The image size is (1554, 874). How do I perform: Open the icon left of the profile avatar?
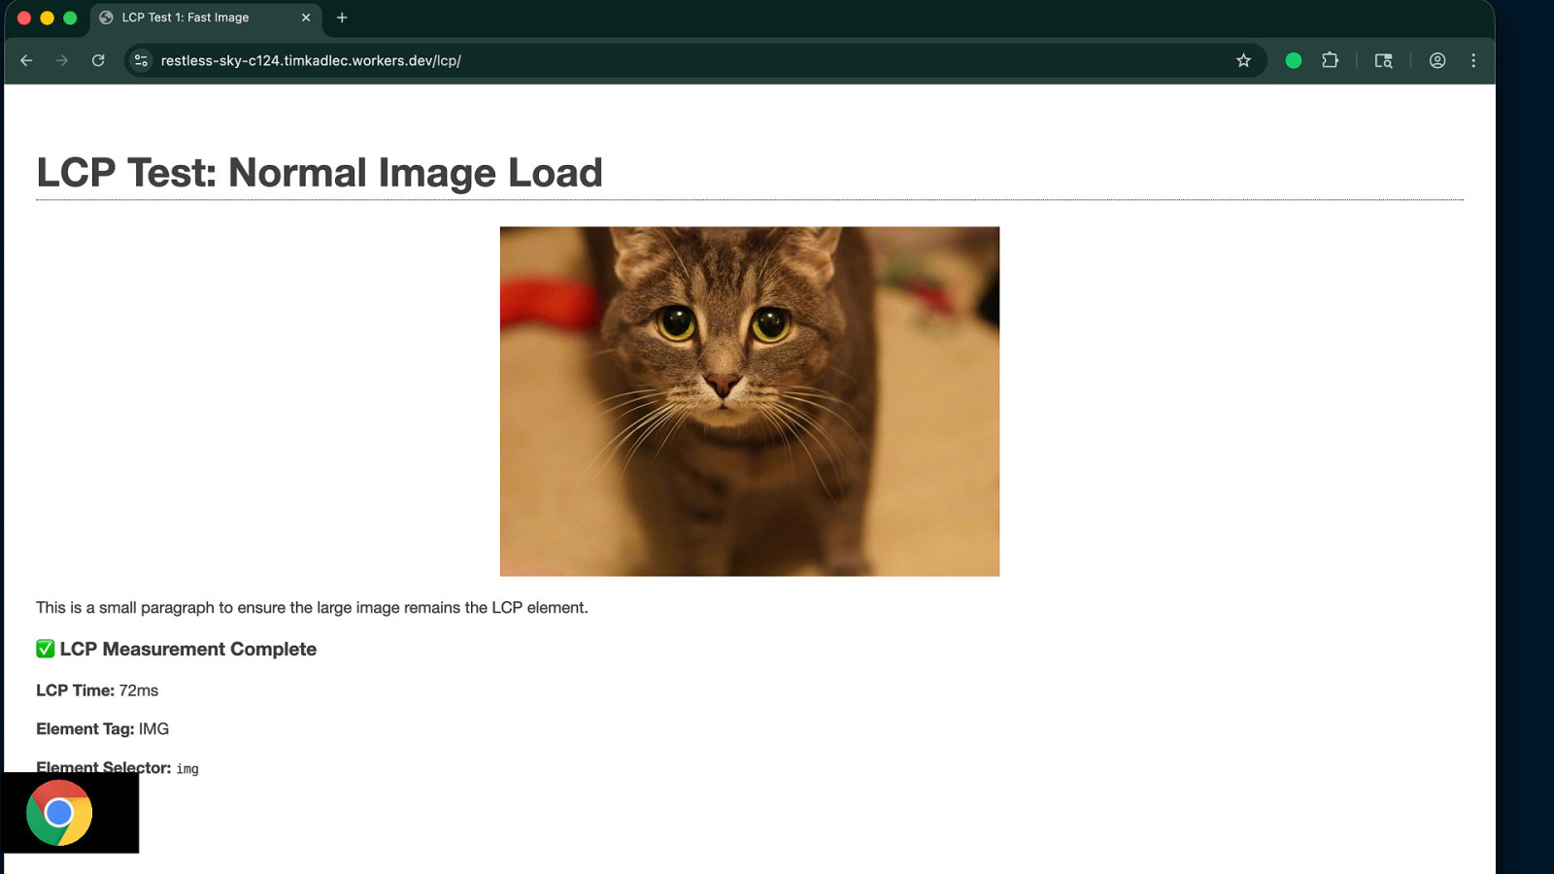[x=1383, y=60]
